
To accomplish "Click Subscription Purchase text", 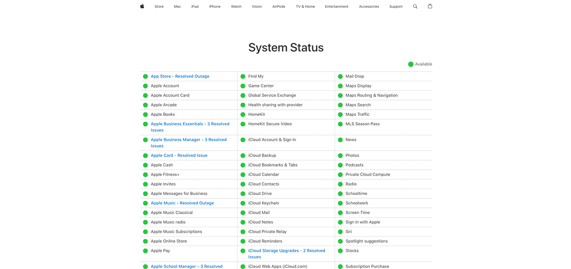I will (367, 266).
